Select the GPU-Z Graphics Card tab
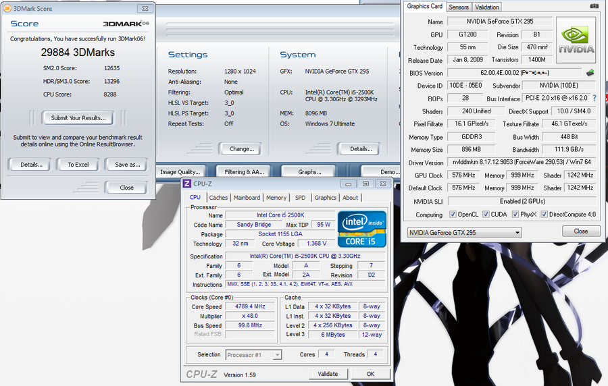608x386 pixels. (x=425, y=6)
